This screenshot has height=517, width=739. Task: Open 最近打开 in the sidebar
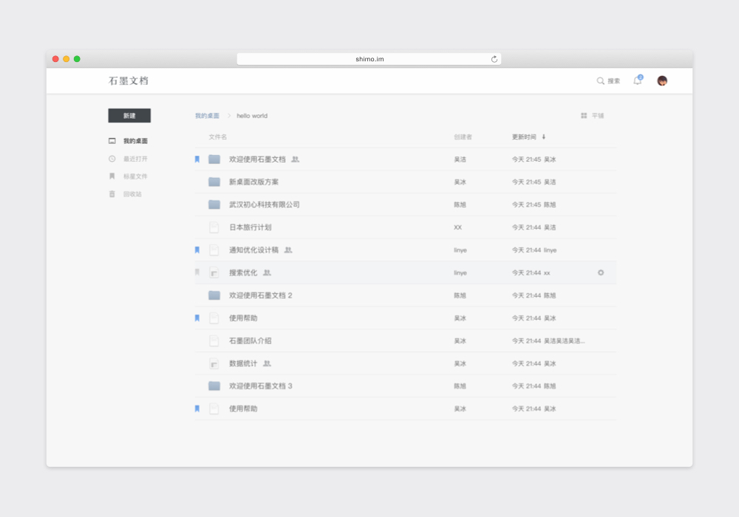(x=135, y=159)
